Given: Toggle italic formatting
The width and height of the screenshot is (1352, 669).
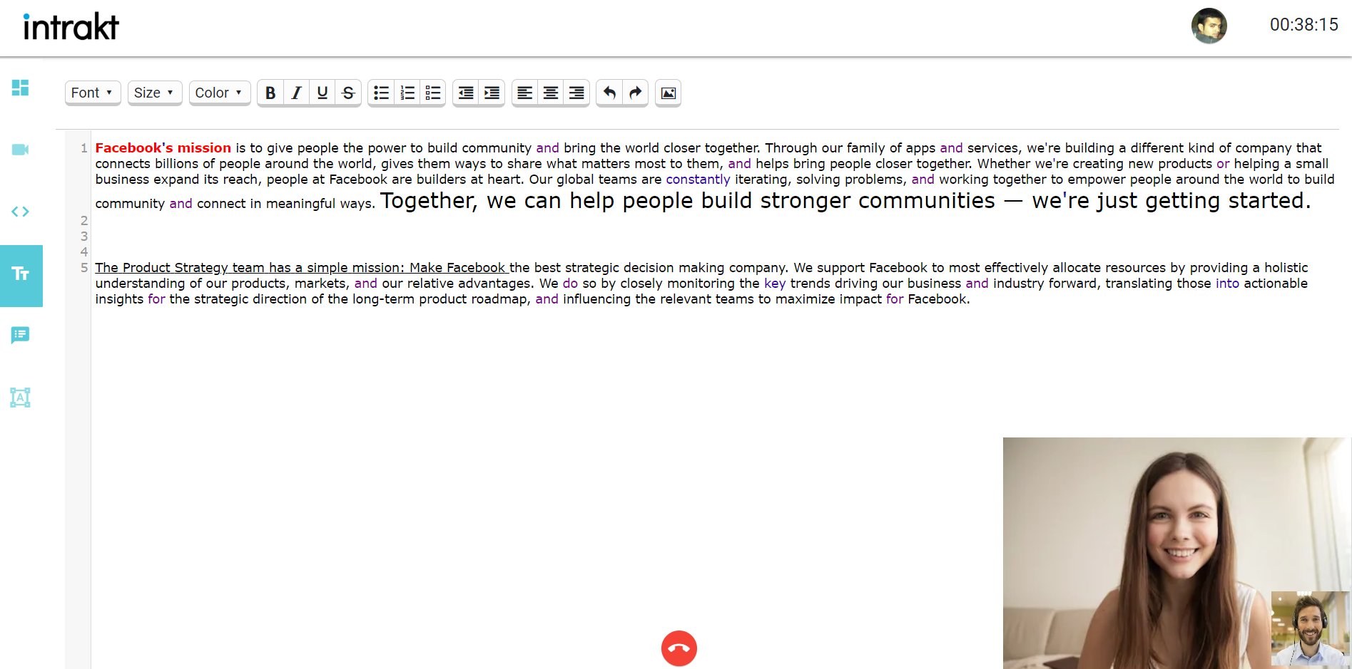Looking at the screenshot, I should coord(297,93).
